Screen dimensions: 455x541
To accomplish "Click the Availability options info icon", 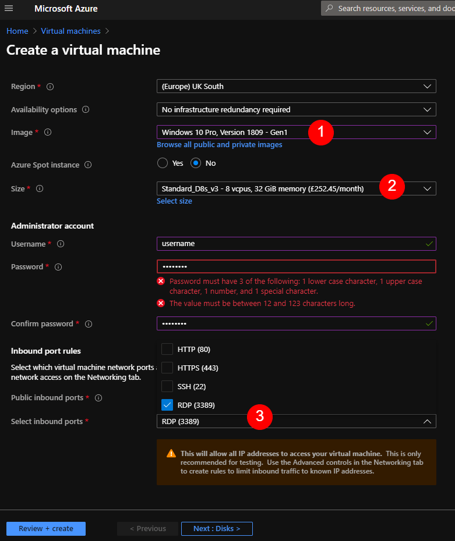I will coord(86,109).
